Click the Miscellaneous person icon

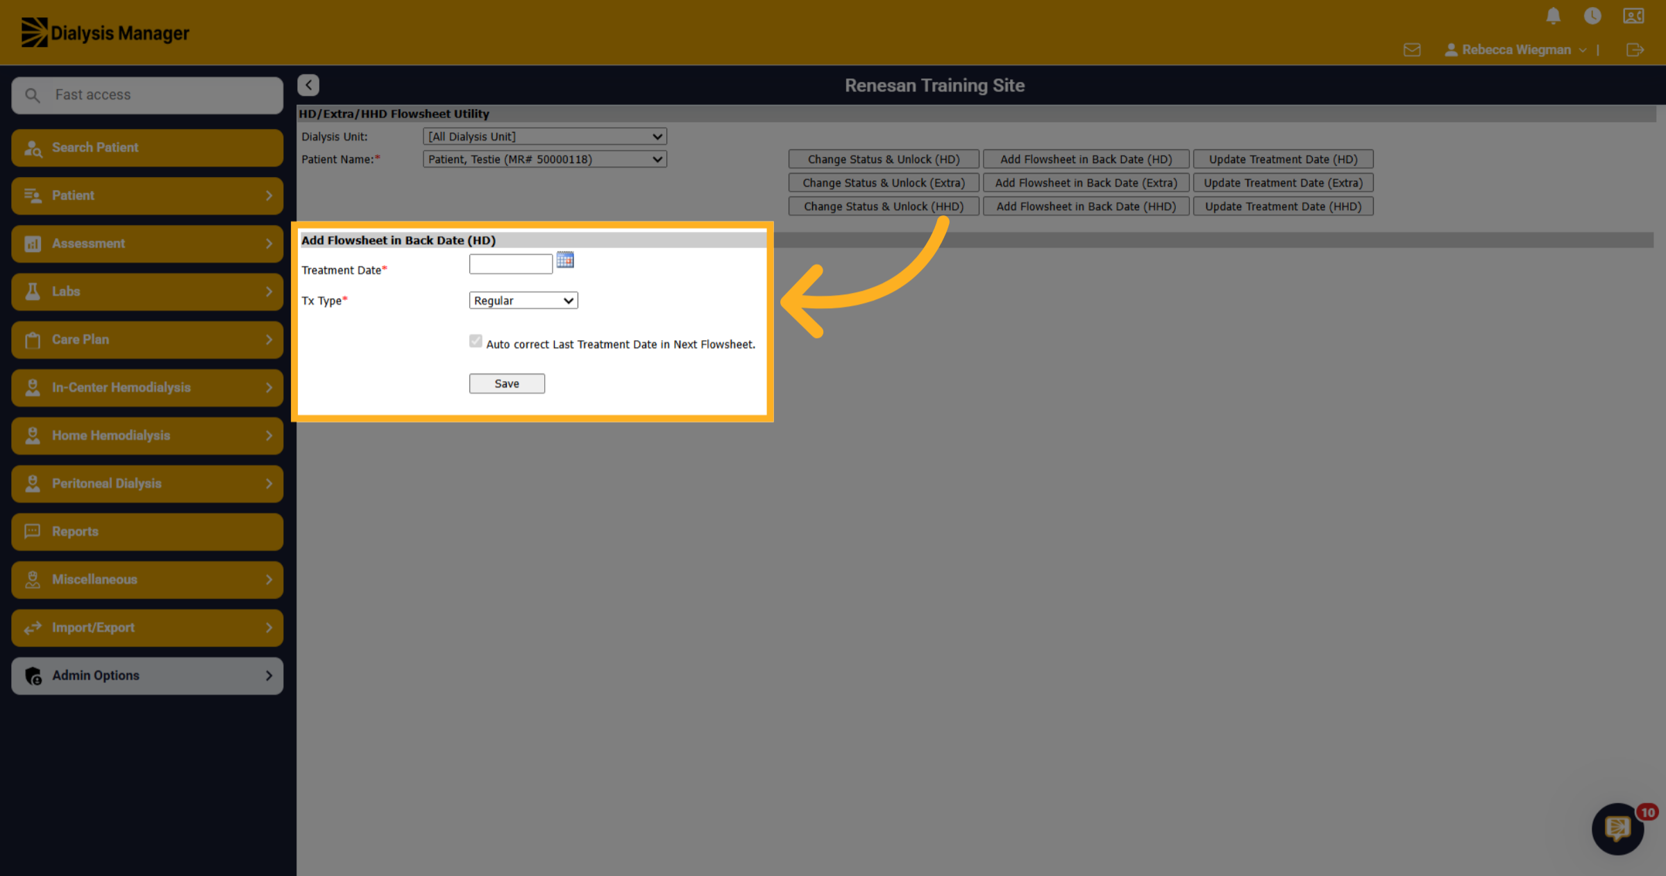(33, 579)
